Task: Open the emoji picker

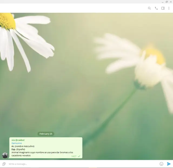Action: tap(161, 164)
